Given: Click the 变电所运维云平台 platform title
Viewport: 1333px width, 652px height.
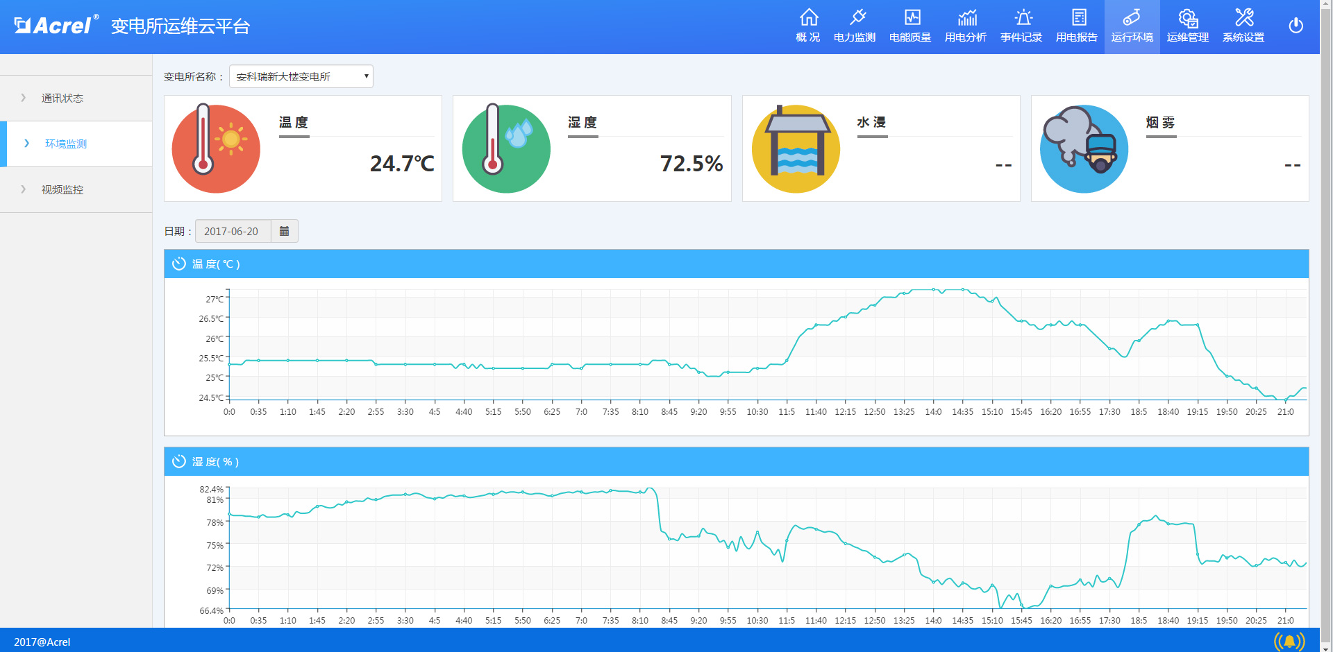Looking at the screenshot, I should [x=181, y=26].
